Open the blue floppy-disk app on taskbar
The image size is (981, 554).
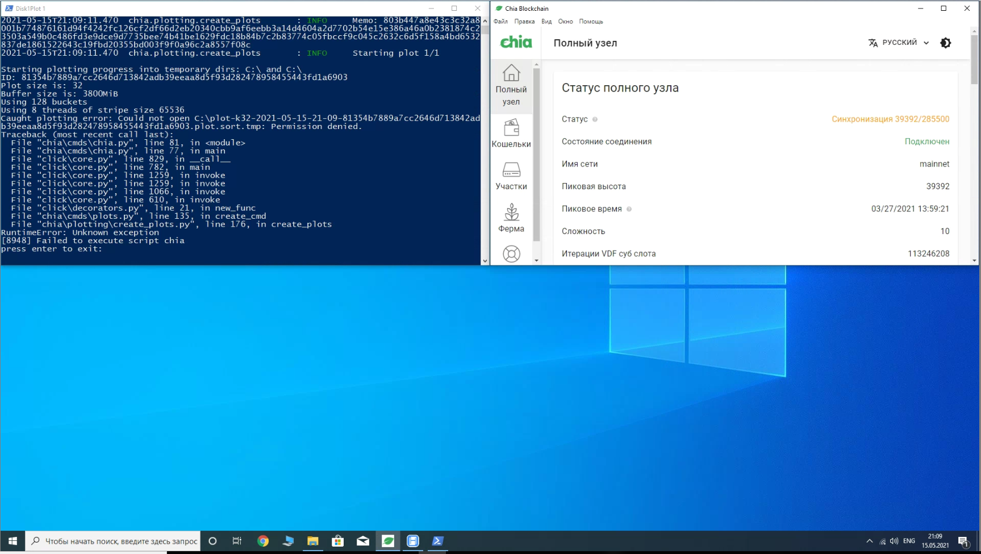pyautogui.click(x=413, y=541)
